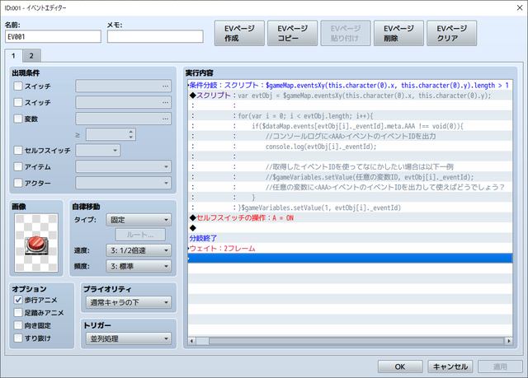
Task: Select the 条件分岐：スクリプト command line
Action: coord(350,86)
